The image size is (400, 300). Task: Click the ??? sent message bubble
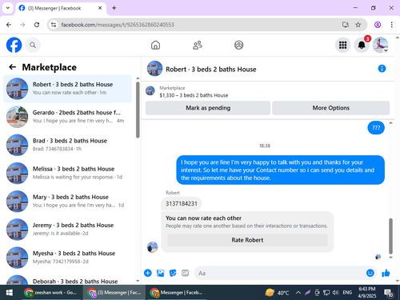point(376,128)
